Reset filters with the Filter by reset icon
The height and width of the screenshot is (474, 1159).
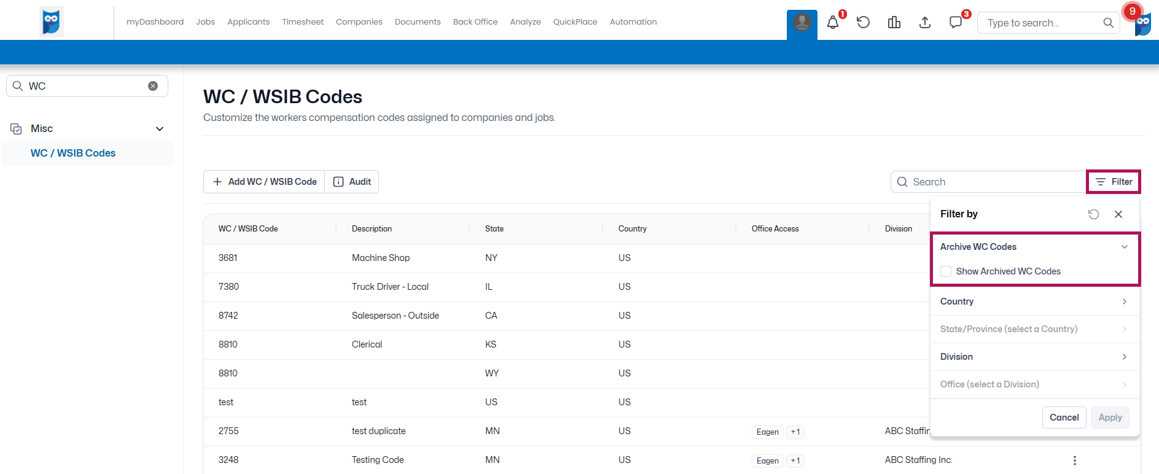[1093, 214]
